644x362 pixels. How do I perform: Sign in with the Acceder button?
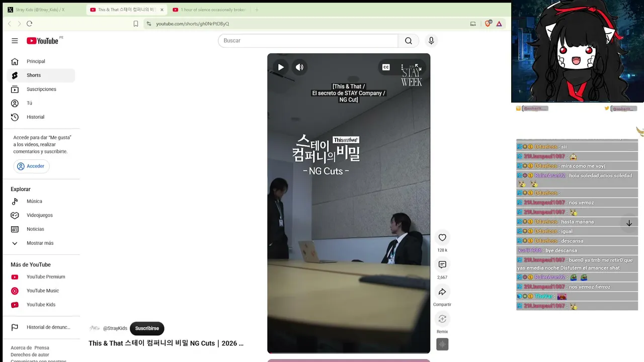click(31, 166)
